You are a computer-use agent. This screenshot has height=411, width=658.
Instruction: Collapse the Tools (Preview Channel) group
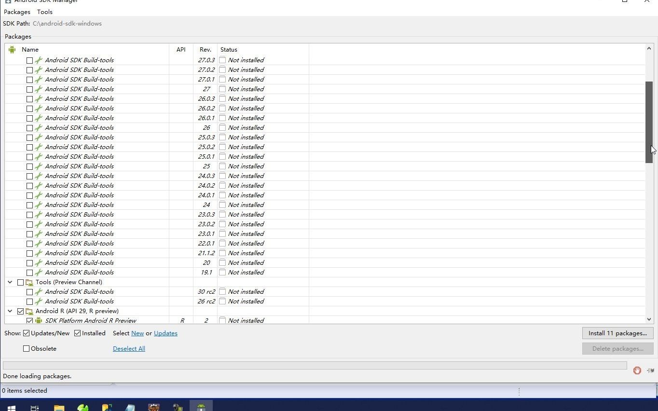click(x=10, y=282)
